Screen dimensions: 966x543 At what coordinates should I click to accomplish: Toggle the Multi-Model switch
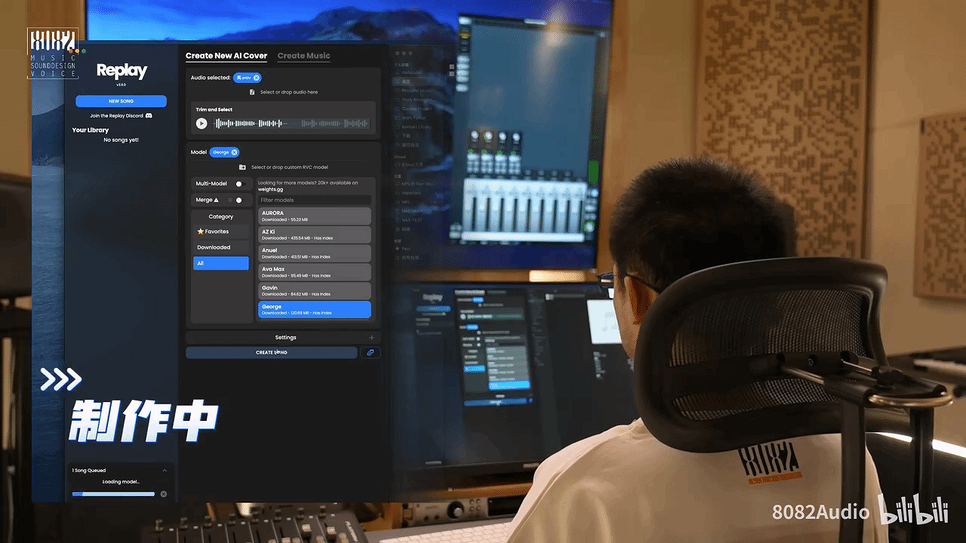pyautogui.click(x=240, y=183)
